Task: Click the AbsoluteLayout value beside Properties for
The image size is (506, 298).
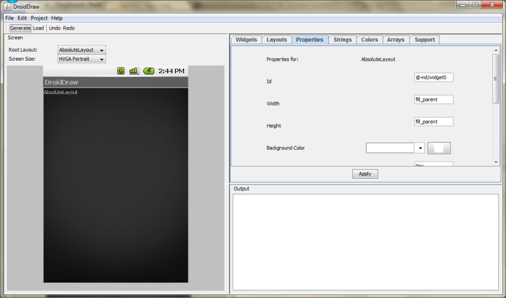Action: (378, 59)
